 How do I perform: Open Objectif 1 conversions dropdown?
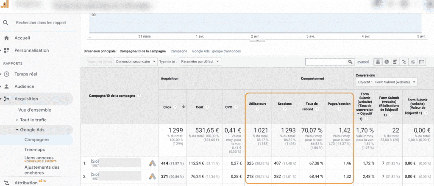pyautogui.click(x=387, y=82)
